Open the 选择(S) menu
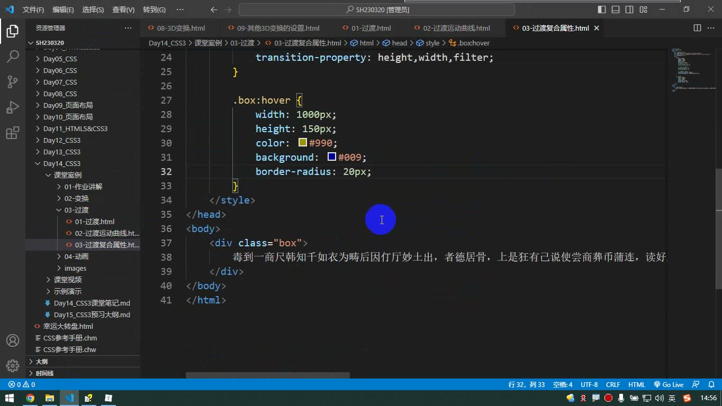Viewport: 722px width, 406px height. [93, 10]
